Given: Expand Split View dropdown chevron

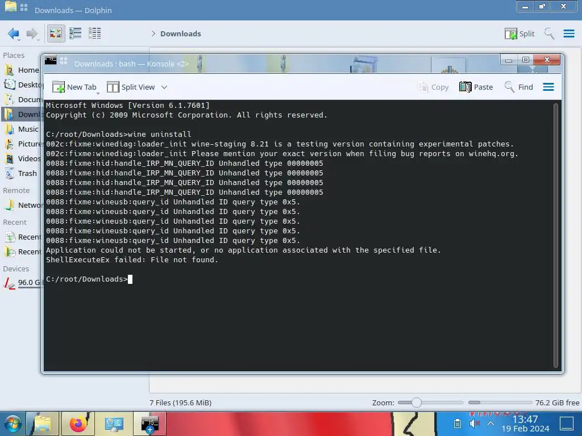Looking at the screenshot, I should 164,87.
